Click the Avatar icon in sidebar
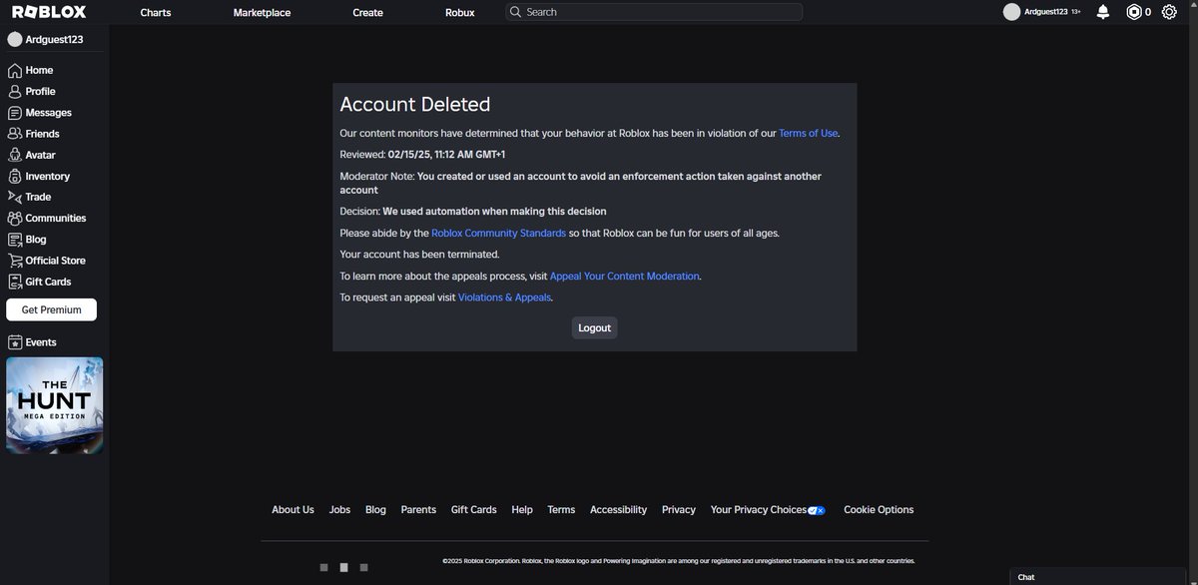 (15, 155)
